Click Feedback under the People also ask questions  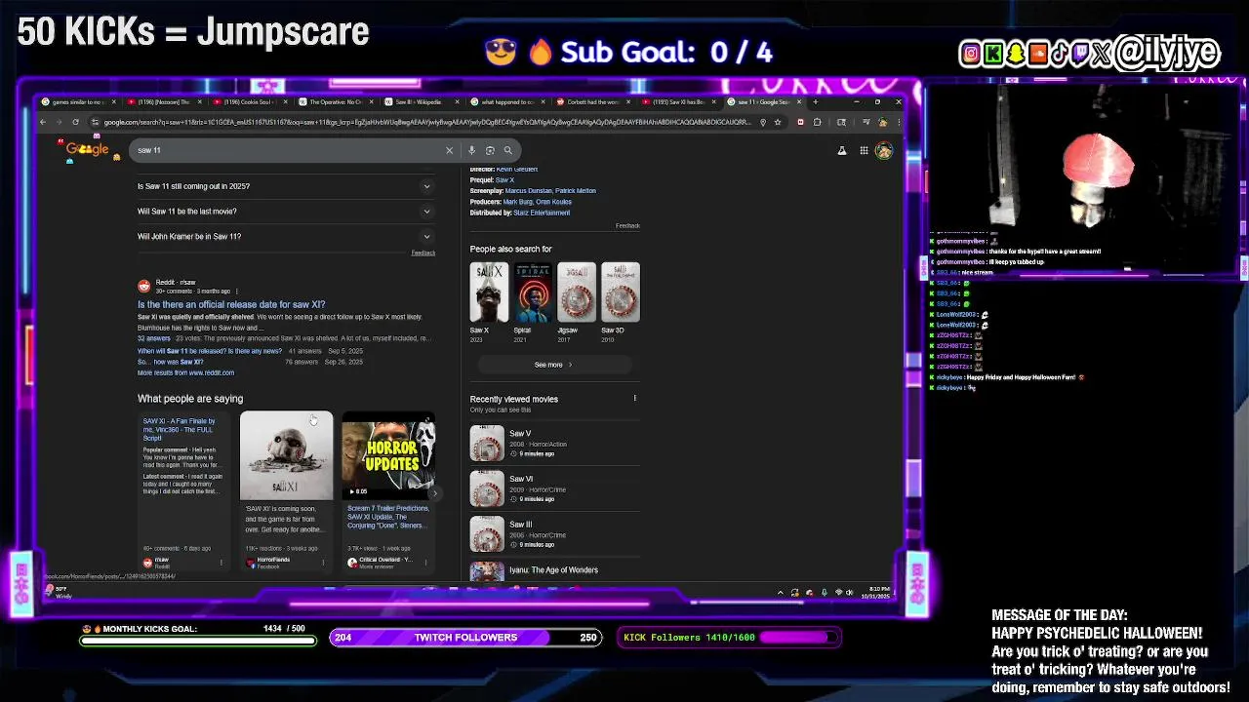(x=423, y=253)
